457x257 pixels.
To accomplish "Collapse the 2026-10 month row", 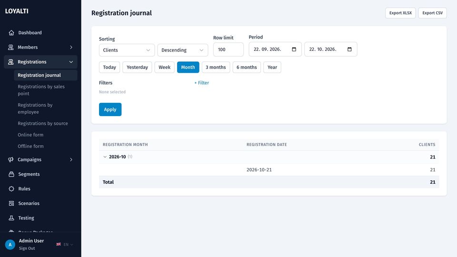I will 105,157.
